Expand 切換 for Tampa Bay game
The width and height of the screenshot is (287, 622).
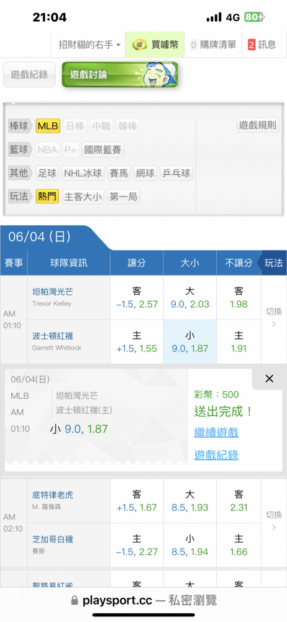(x=273, y=318)
